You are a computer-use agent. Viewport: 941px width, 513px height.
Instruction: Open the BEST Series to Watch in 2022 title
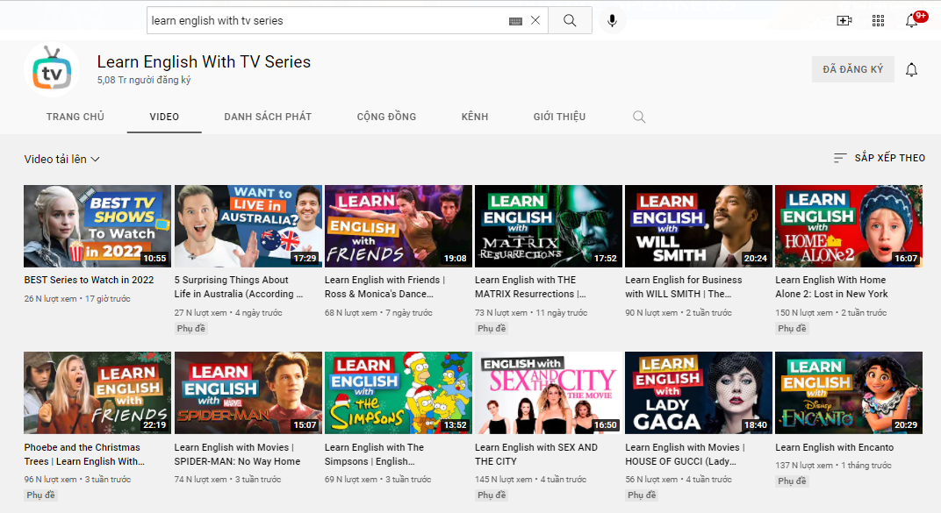89,280
